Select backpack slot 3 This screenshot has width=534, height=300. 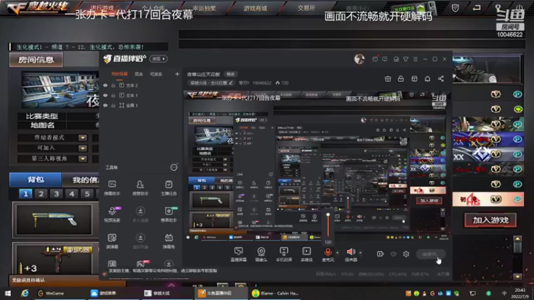56,194
